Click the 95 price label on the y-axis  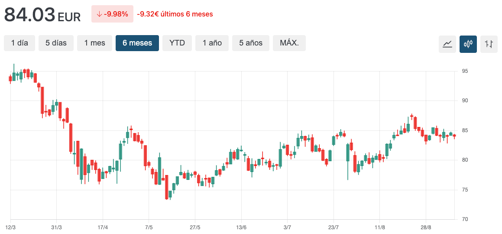point(465,71)
